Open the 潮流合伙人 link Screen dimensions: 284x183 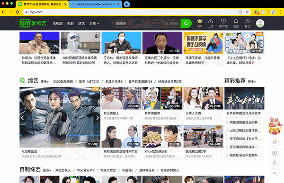point(63,170)
